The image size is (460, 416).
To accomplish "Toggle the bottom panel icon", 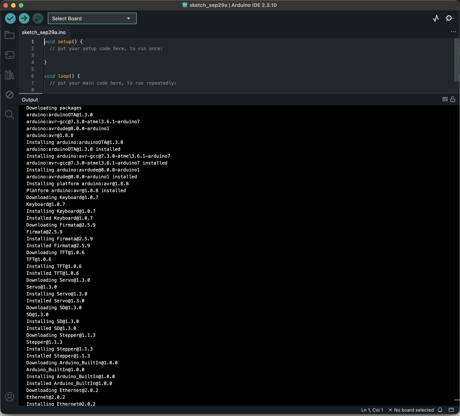I will click(451, 410).
